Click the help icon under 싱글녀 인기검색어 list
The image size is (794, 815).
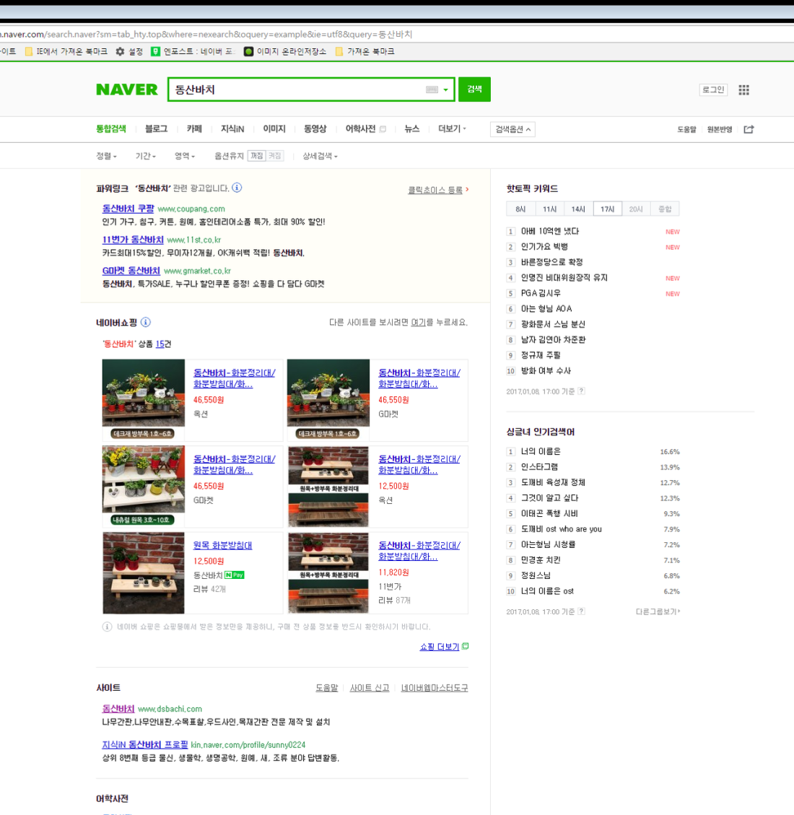click(x=582, y=611)
